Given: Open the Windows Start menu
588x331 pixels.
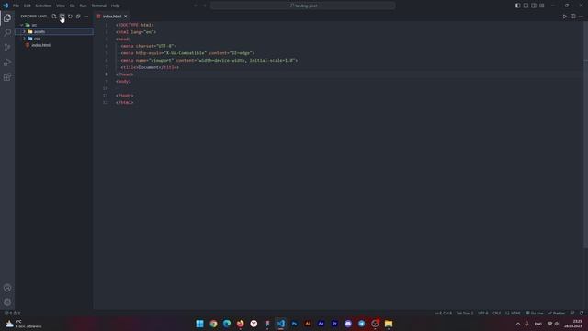Looking at the screenshot, I should [x=200, y=324].
